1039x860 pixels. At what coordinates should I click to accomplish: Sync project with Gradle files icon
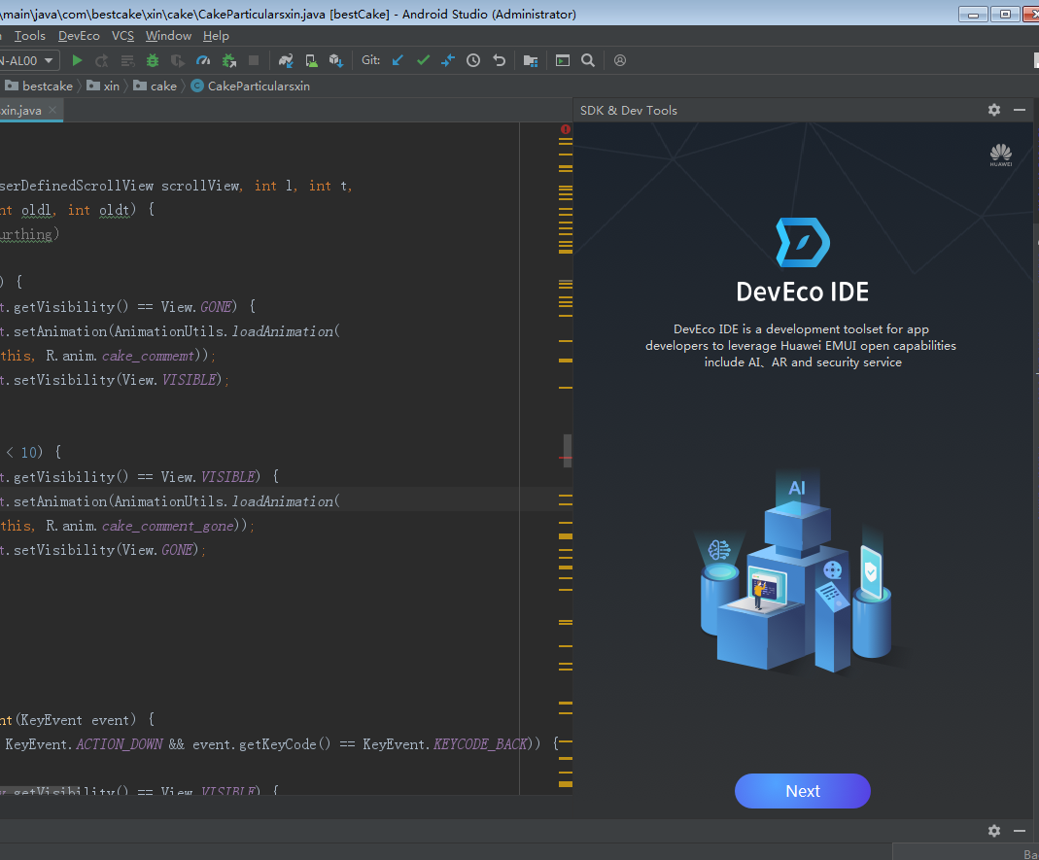click(288, 60)
